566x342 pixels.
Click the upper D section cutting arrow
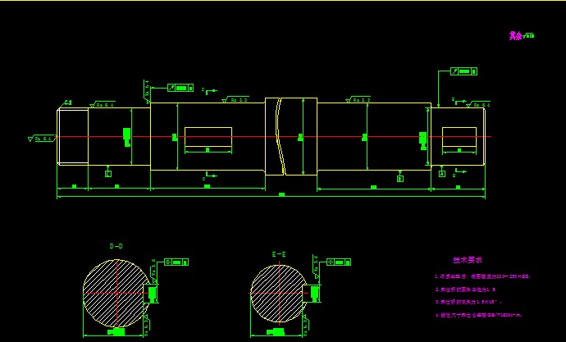pyautogui.click(x=210, y=91)
